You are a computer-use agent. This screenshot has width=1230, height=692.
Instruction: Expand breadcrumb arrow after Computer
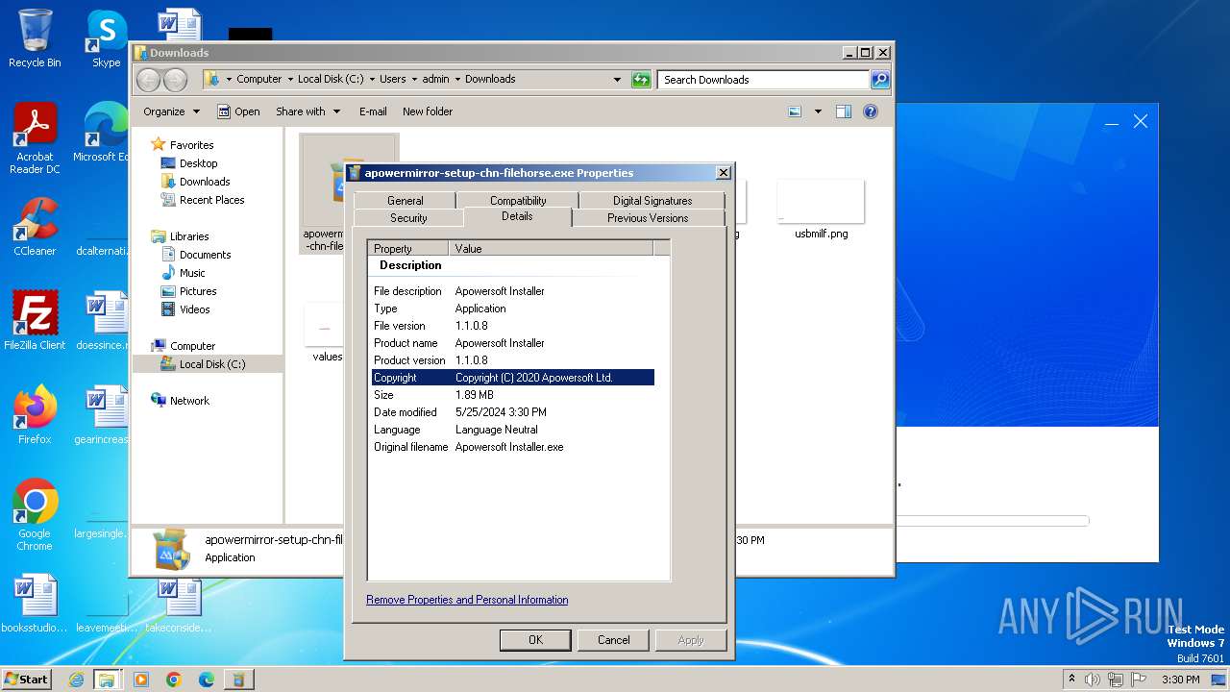(289, 80)
